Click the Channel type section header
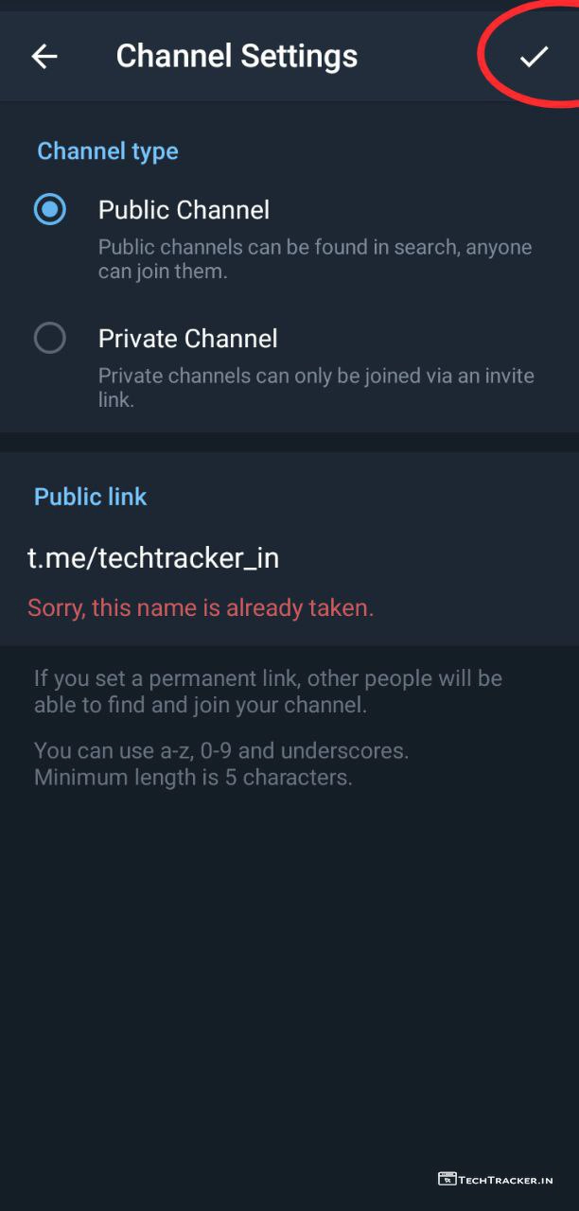Image resolution: width=579 pixels, height=1211 pixels. [x=107, y=151]
